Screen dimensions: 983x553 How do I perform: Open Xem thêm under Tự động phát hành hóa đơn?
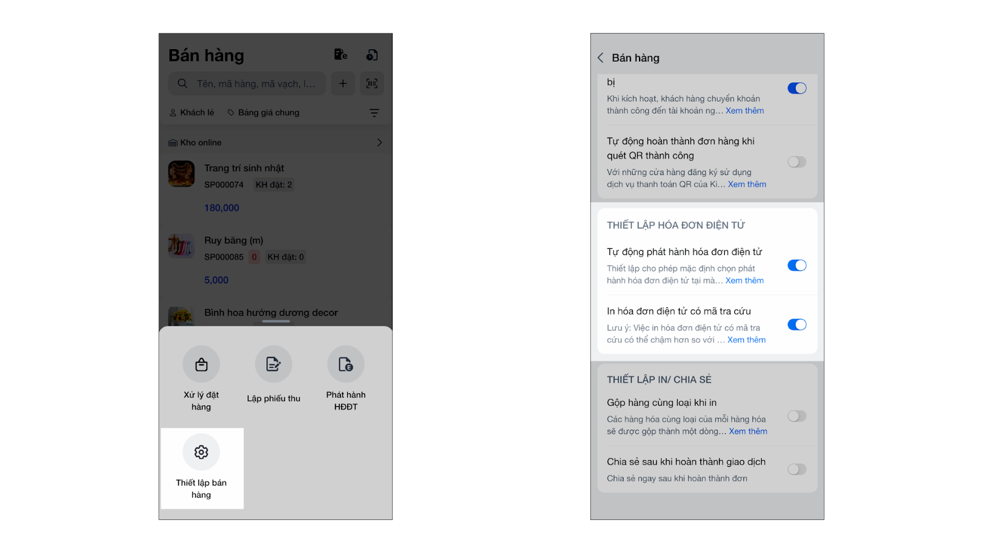[x=745, y=281]
